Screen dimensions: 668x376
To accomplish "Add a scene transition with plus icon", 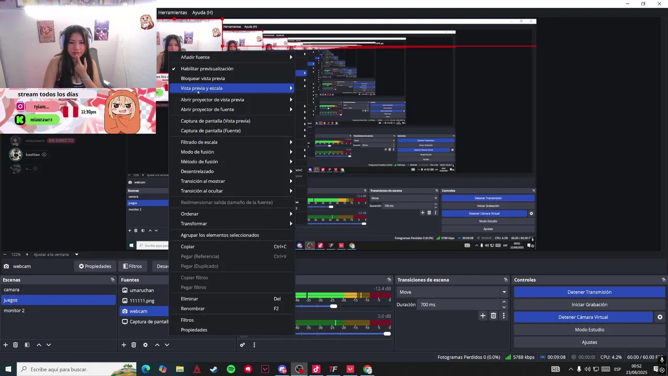I will pyautogui.click(x=483, y=315).
